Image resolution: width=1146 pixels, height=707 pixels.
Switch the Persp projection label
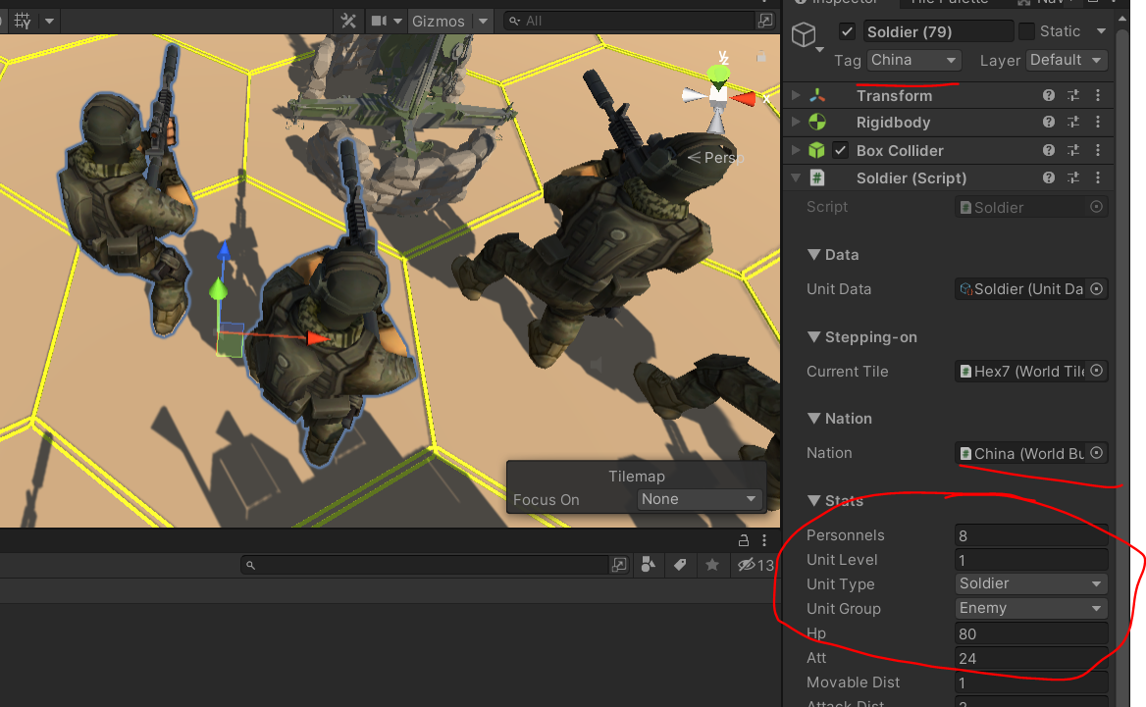click(x=715, y=157)
